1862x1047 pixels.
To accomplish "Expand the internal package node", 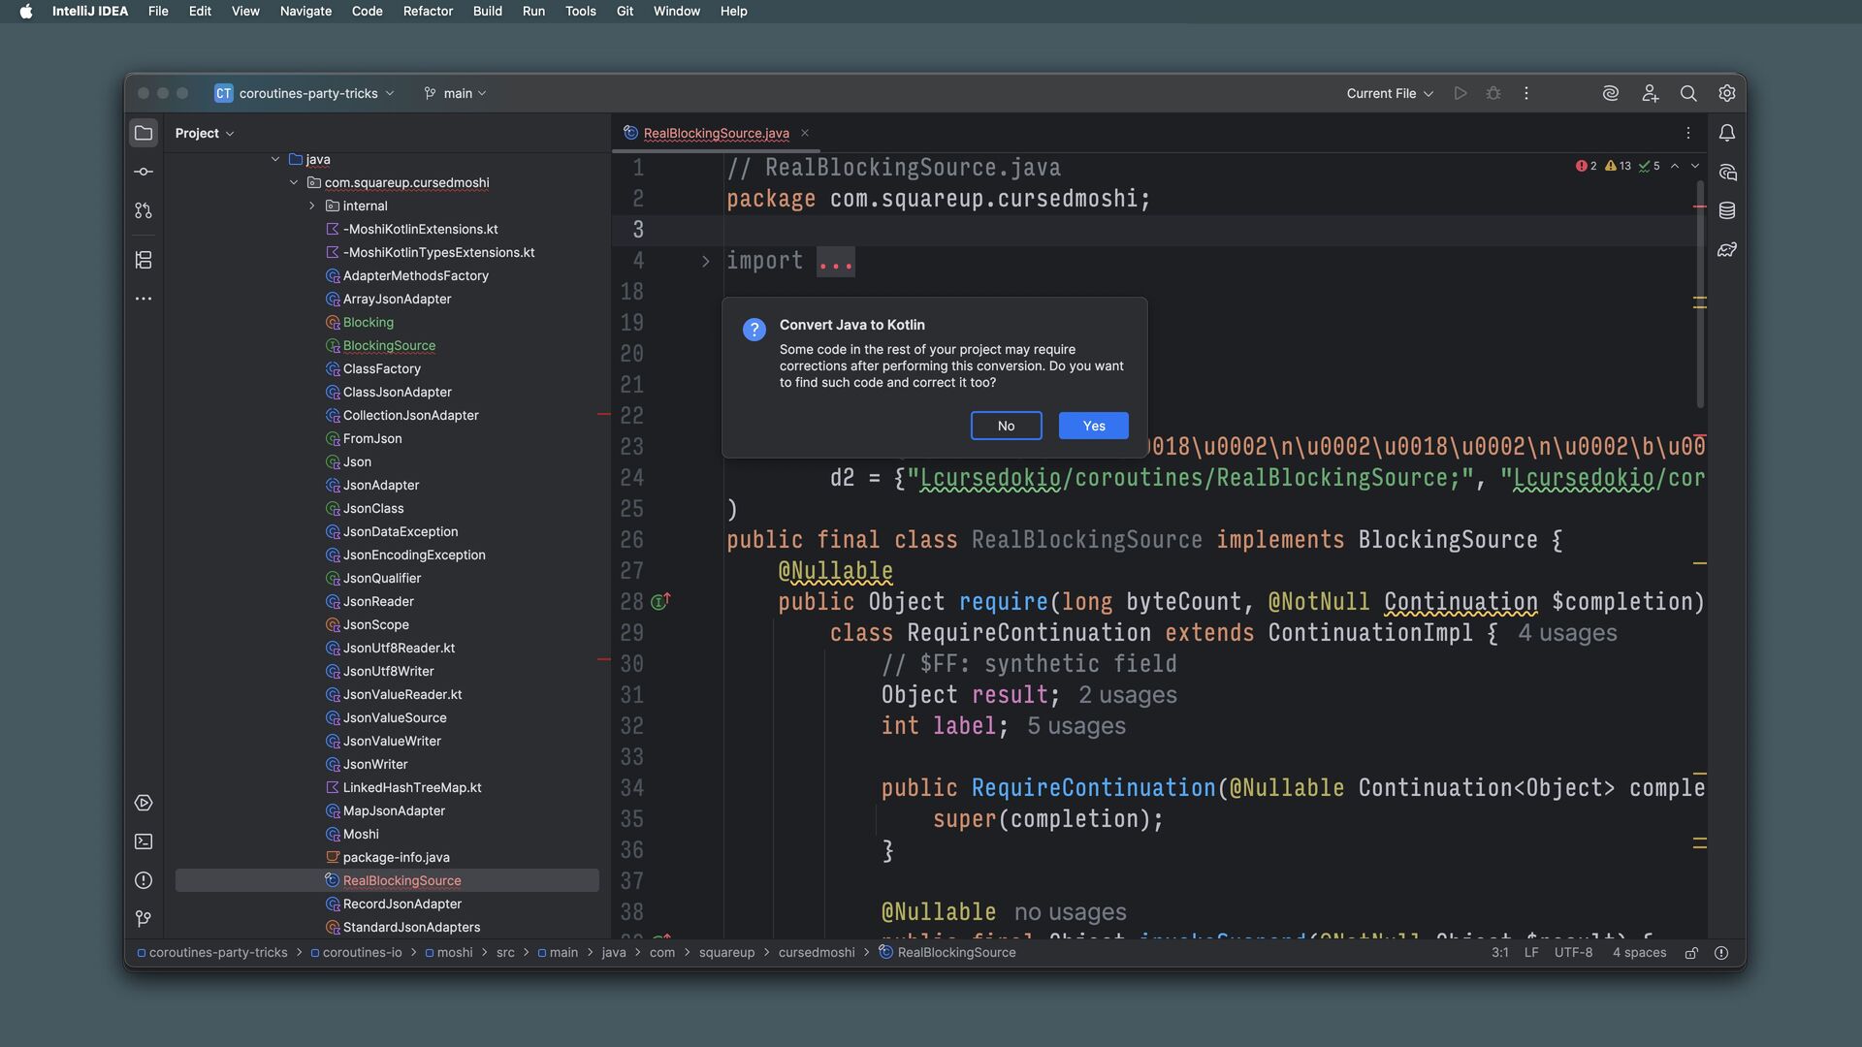I will [x=312, y=206].
